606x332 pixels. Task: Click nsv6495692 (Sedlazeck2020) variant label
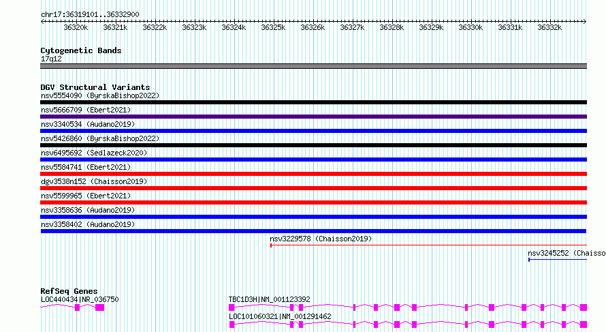coord(94,153)
